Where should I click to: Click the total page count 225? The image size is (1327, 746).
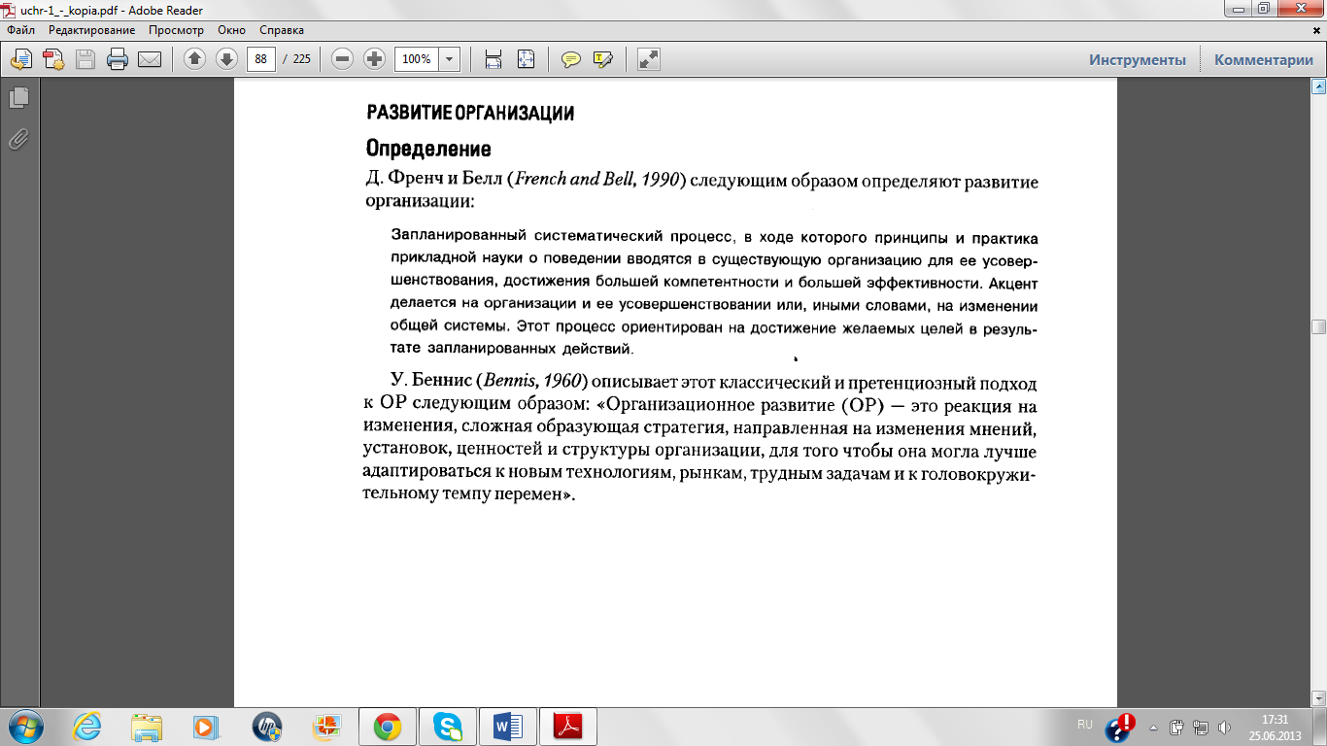(x=301, y=59)
